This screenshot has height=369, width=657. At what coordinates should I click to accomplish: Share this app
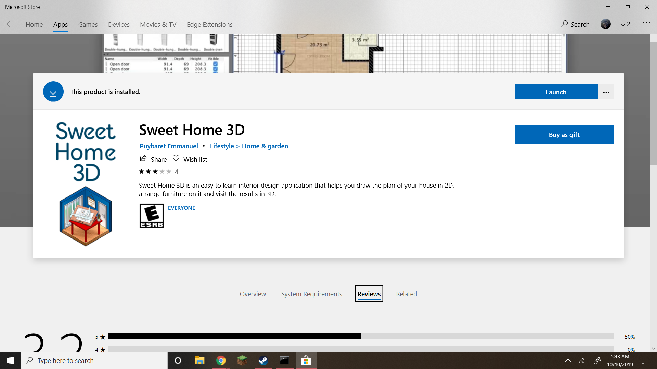point(153,159)
